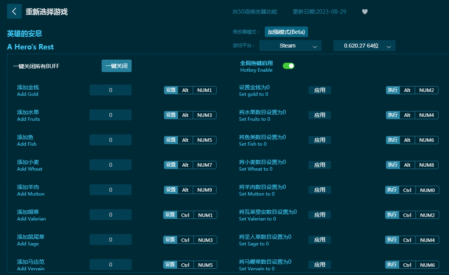Expand the 0.620.27 64位 version dropdown
The image size is (449, 275).
pyautogui.click(x=364, y=46)
